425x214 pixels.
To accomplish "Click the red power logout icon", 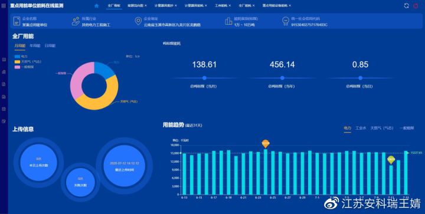I will [416, 6].
